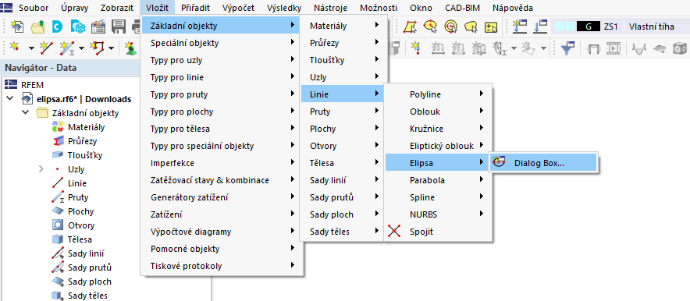Click the Navigátor - Data panel title
The height and width of the screenshot is (301, 690).
41,68
